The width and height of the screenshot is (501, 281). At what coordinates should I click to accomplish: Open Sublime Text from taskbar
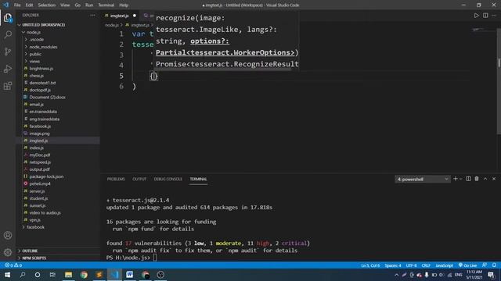[99, 275]
